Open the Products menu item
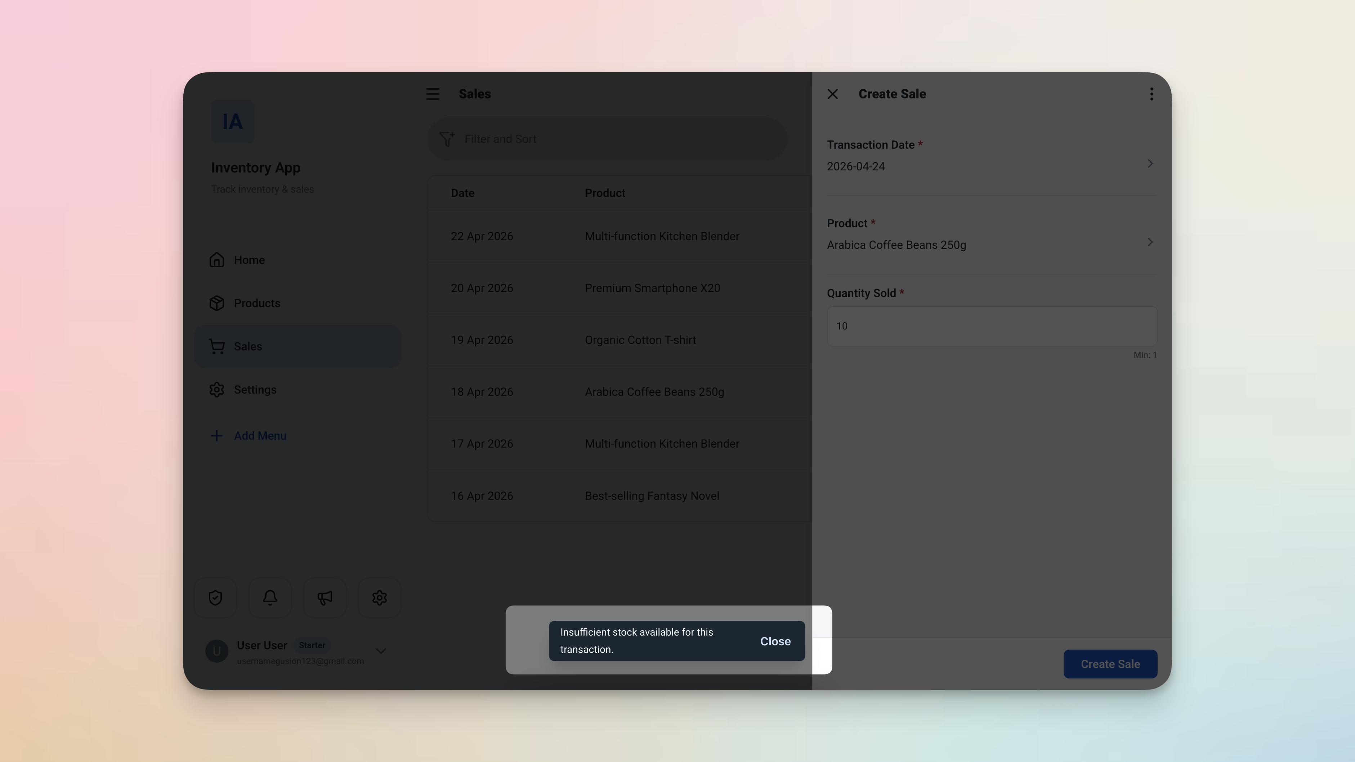The height and width of the screenshot is (762, 1355). pyautogui.click(x=297, y=303)
